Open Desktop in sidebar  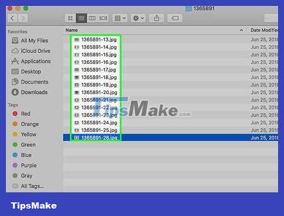(x=26, y=72)
